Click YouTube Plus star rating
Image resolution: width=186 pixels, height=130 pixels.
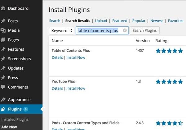[x=169, y=82]
